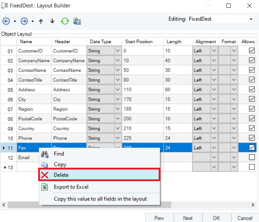Toggle Allows checkbox for Phone row

point(252,138)
